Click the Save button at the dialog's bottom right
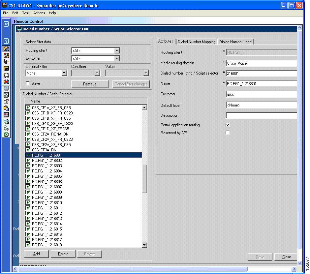This screenshot has width=310, height=274. tap(260, 257)
